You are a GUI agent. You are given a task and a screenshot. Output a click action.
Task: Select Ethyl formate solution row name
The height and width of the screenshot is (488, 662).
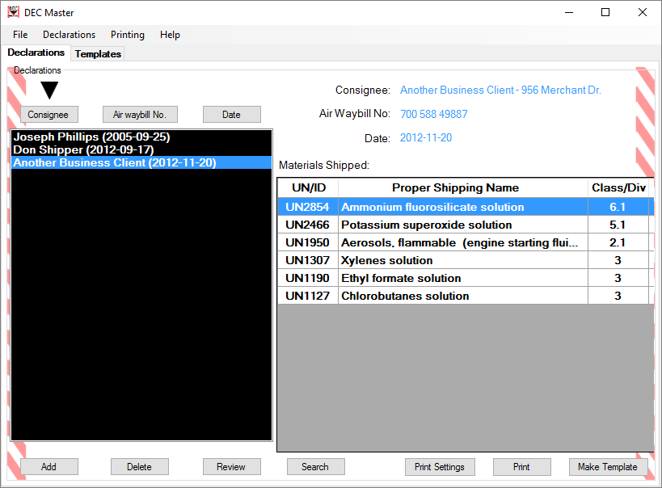(463, 278)
